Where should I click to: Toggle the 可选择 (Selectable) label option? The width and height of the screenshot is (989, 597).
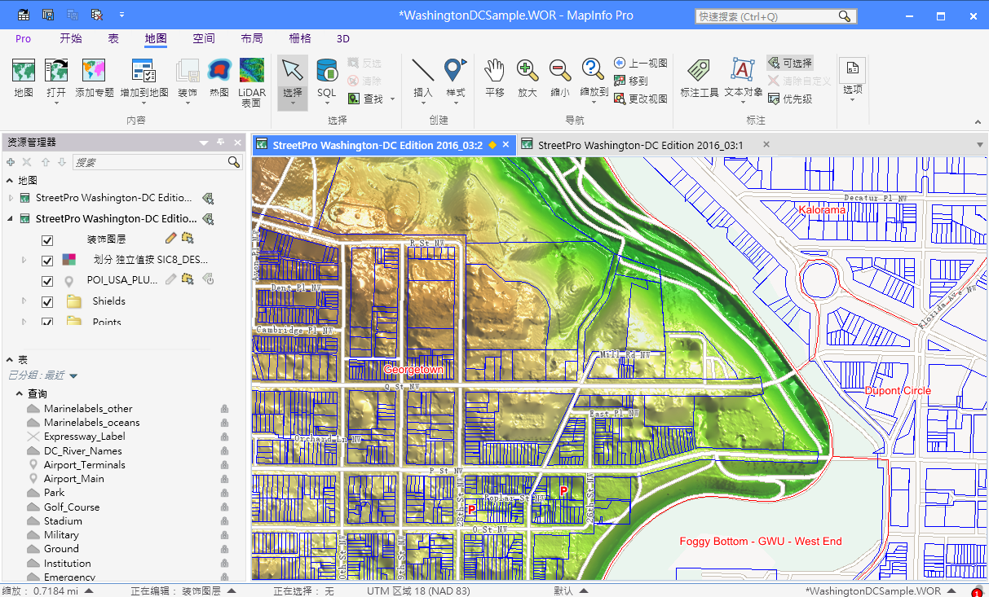point(789,63)
